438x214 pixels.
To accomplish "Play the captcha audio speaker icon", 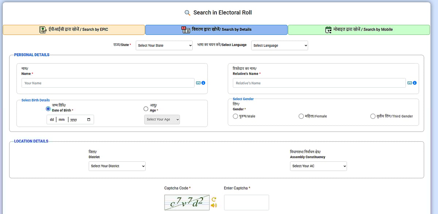I will (x=214, y=205).
